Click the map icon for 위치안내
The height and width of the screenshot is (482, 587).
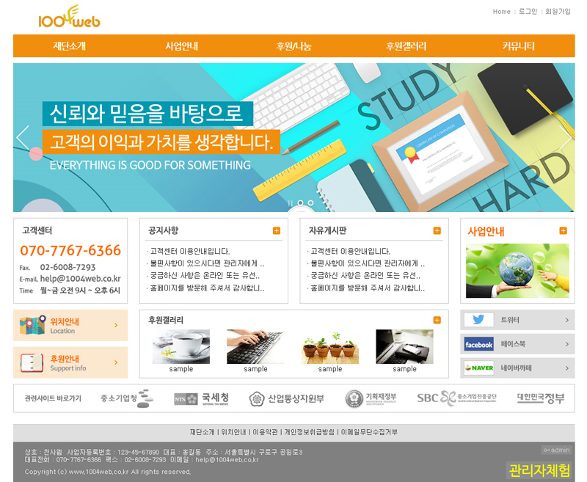pyautogui.click(x=32, y=326)
